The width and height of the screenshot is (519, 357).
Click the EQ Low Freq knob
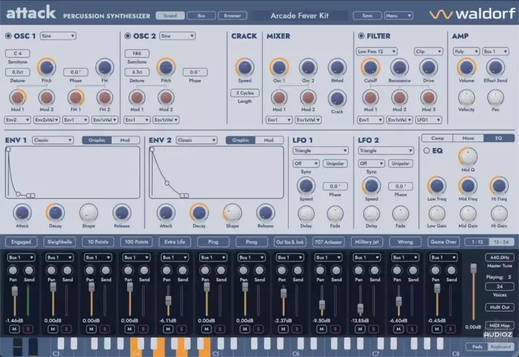click(x=437, y=186)
